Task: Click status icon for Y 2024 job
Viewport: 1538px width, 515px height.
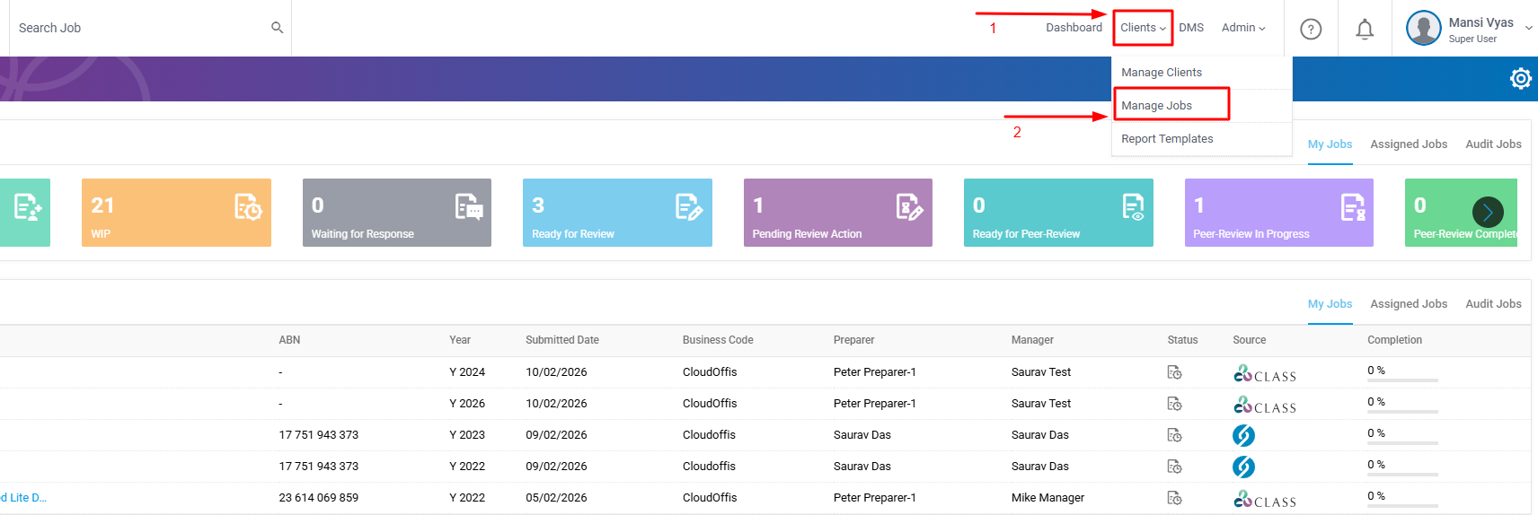Action: pos(1173,372)
